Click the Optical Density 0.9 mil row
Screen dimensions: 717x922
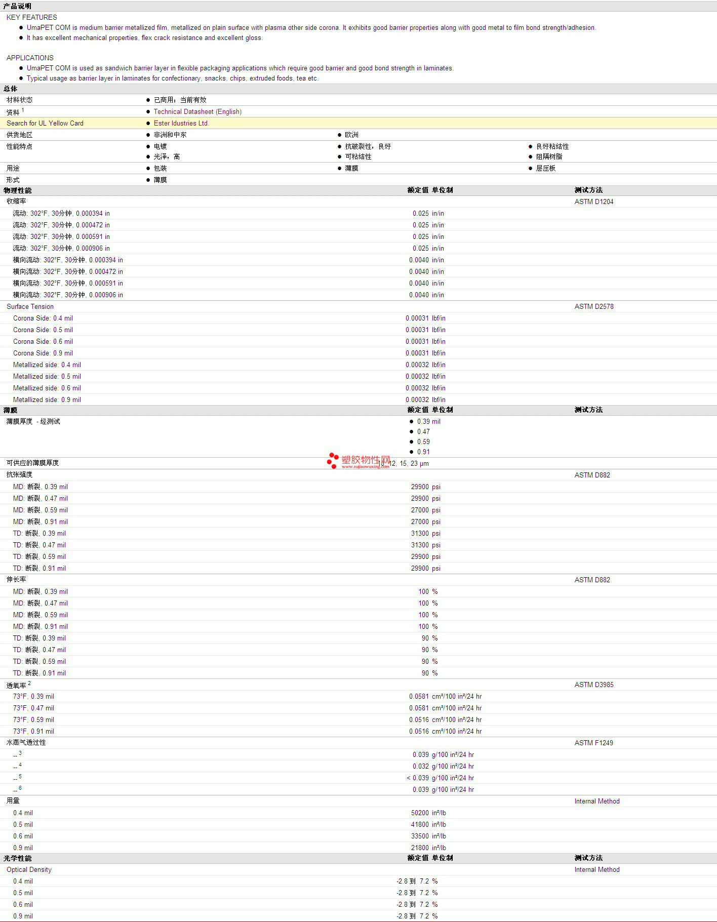[358, 916]
